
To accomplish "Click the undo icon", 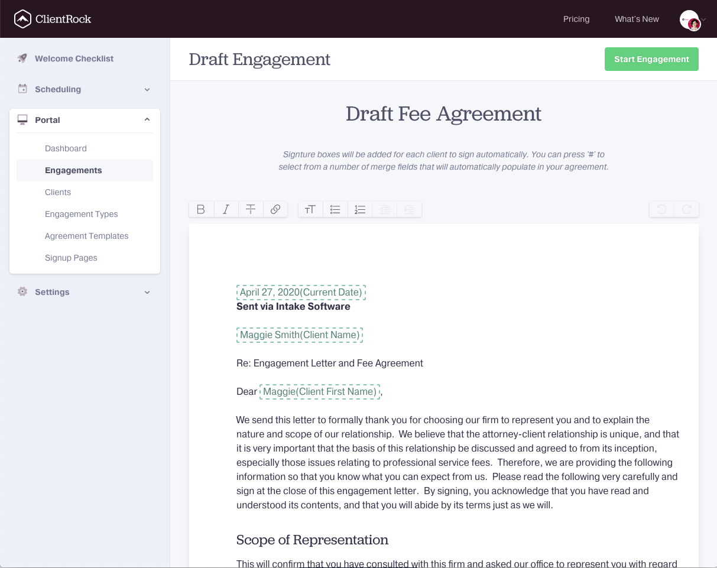I will pos(661,209).
